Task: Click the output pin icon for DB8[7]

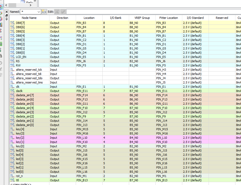Action: pyautogui.click(x=12, y=23)
